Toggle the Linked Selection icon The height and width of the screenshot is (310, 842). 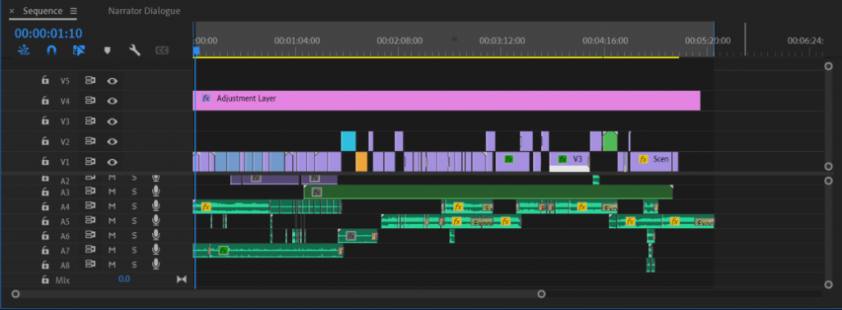79,50
